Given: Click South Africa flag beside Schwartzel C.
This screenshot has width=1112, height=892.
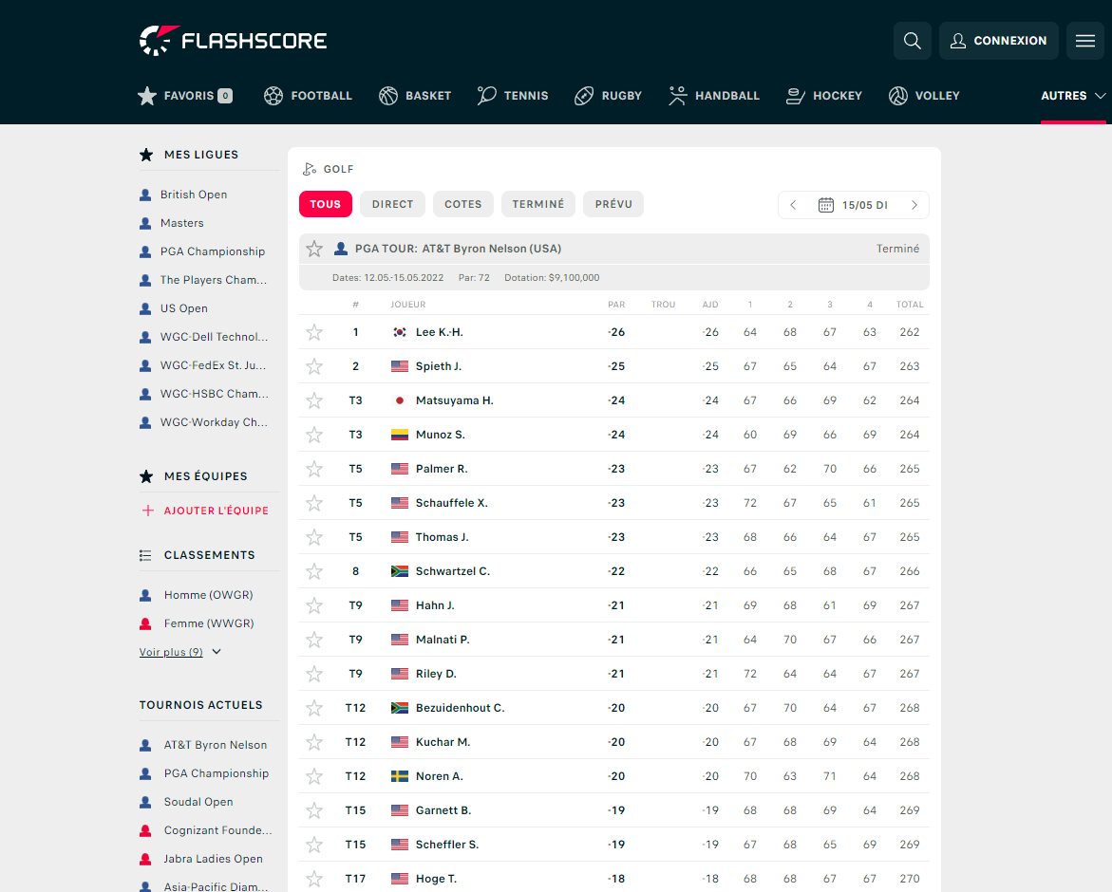Looking at the screenshot, I should coord(400,571).
